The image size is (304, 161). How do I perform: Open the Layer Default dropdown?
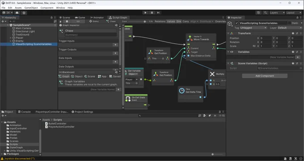tap(290, 28)
